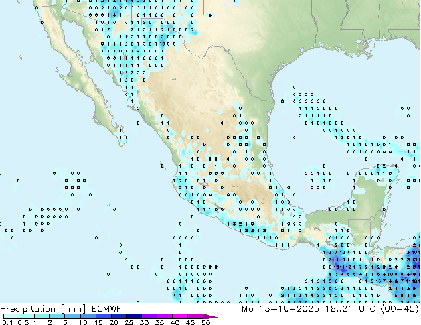Select the 35–40 mm violet swatch
The width and height of the screenshot is (421, 325).
tap(164, 316)
